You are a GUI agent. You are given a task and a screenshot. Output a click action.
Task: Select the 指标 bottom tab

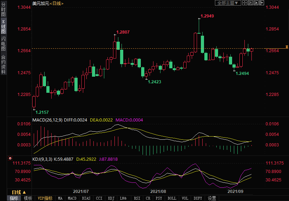[x=14, y=198]
